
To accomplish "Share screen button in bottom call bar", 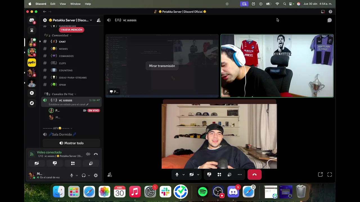I will [209, 175].
